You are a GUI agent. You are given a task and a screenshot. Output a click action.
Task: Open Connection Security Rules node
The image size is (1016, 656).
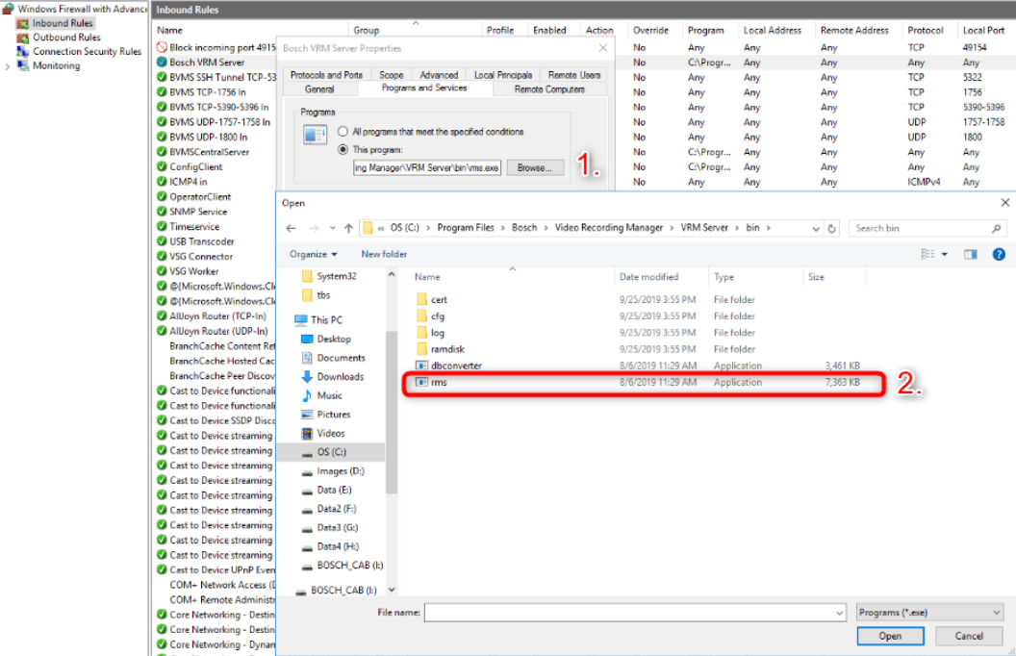coord(87,51)
